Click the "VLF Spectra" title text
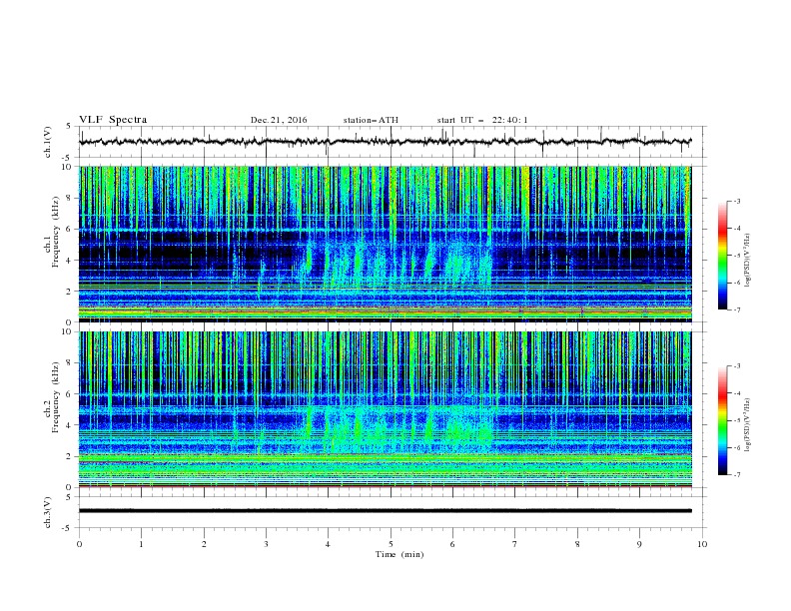791x611 pixels. [113, 120]
